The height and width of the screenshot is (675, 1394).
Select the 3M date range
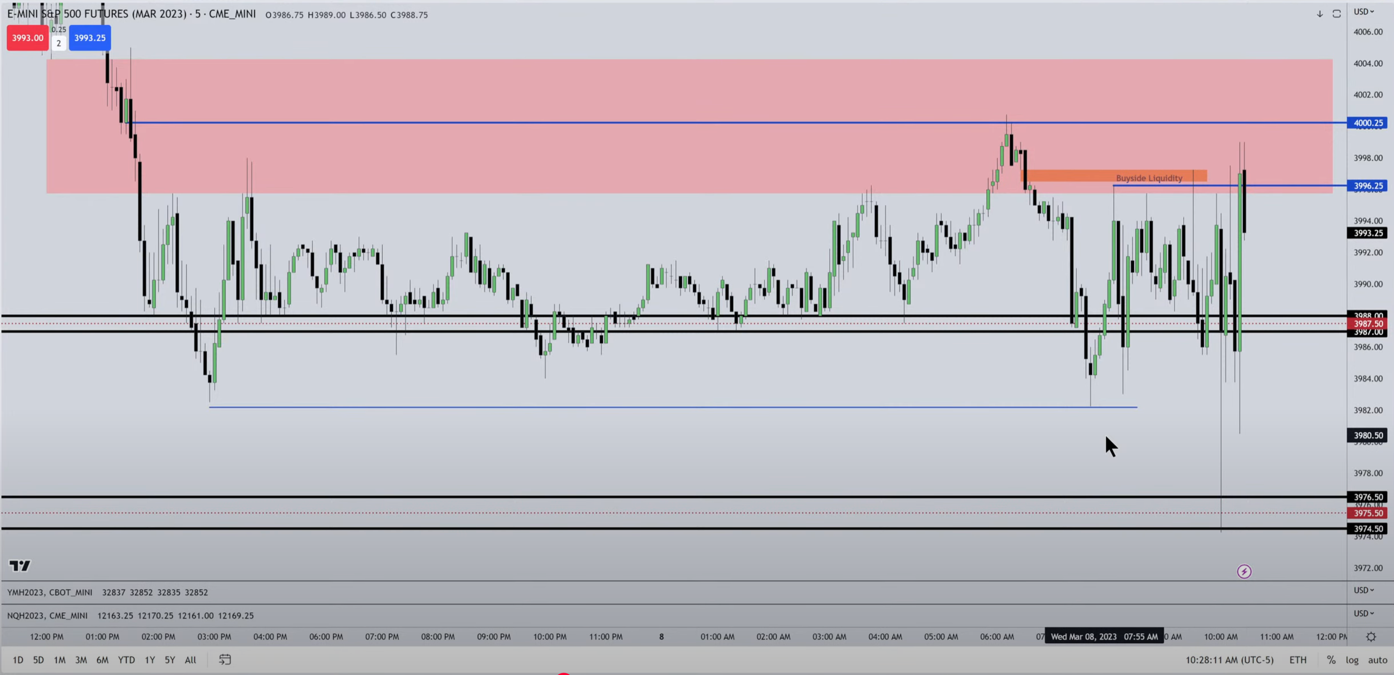(x=81, y=660)
